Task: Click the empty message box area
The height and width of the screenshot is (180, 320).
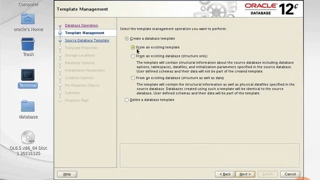Action: point(210,155)
